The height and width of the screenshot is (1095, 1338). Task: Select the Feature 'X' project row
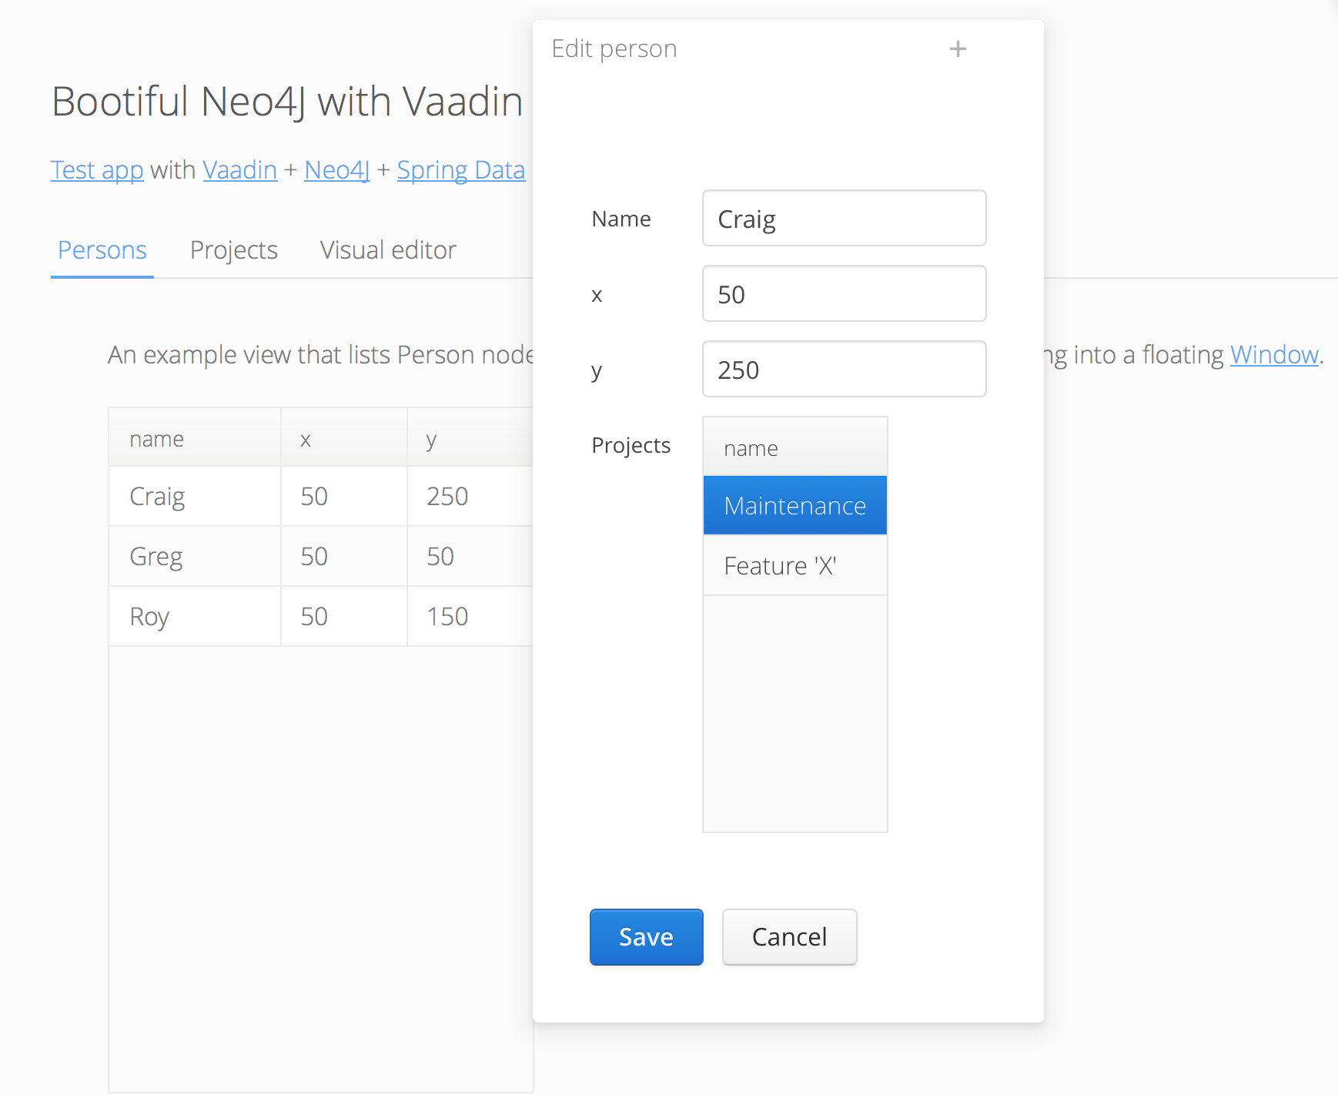(x=794, y=566)
